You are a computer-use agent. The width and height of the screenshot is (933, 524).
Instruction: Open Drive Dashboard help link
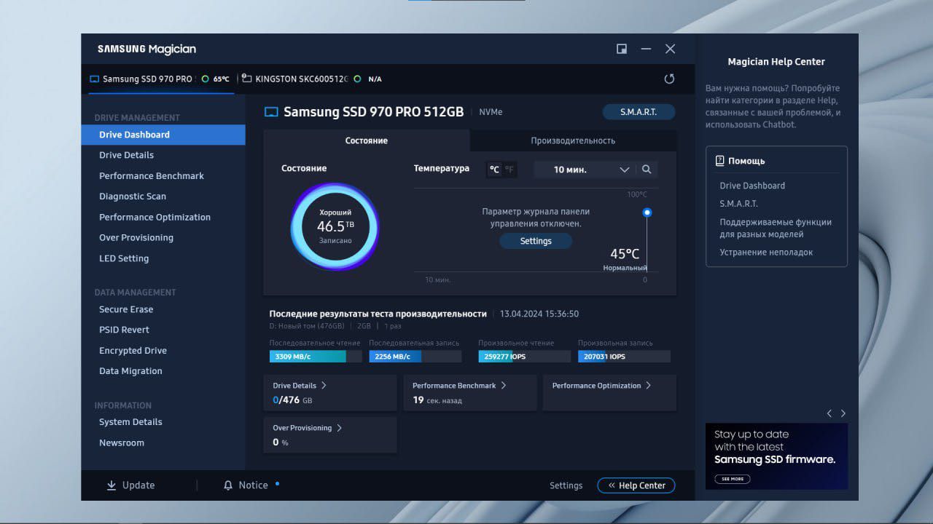tap(752, 186)
